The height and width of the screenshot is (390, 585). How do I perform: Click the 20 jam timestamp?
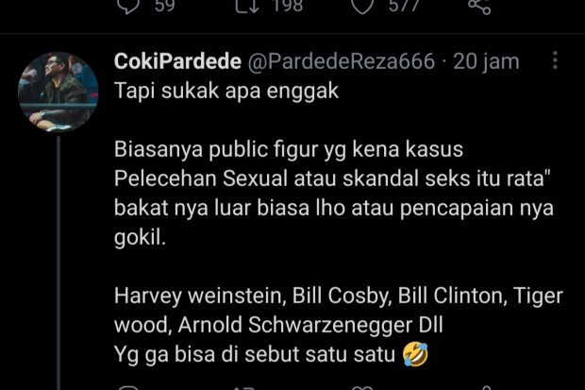point(486,61)
